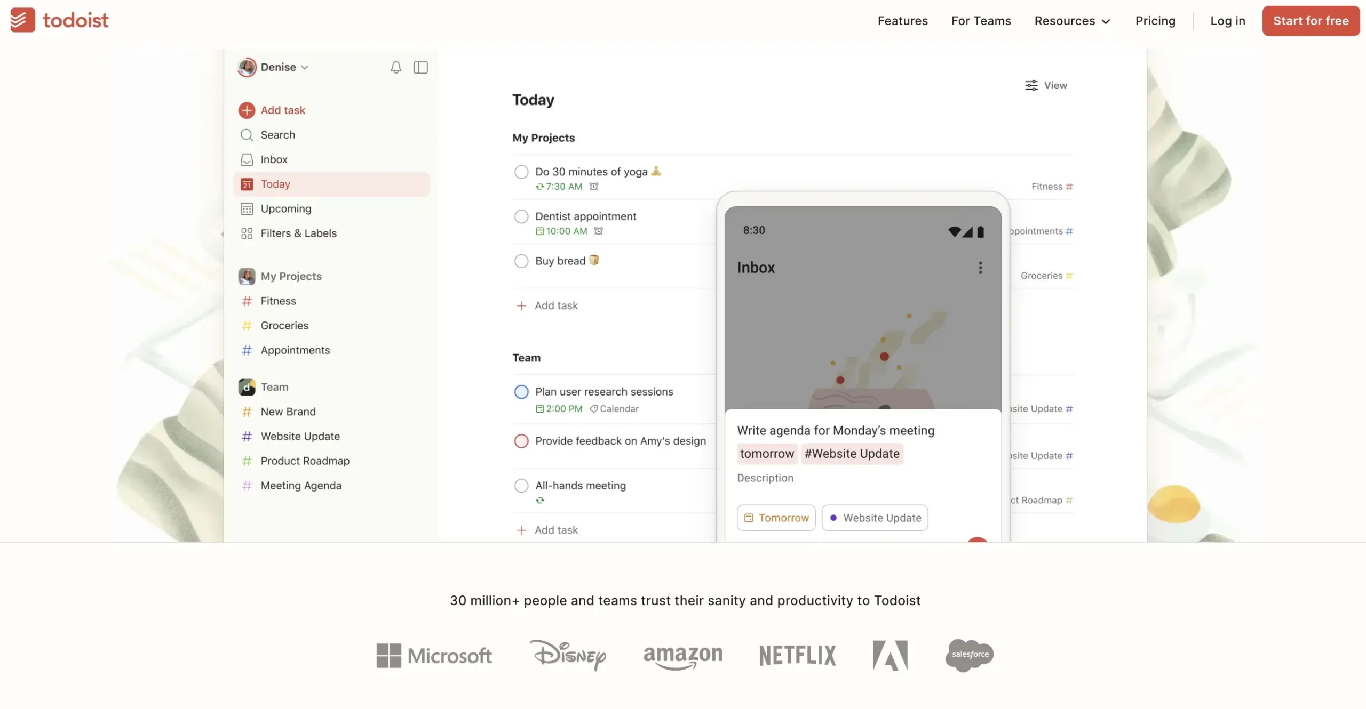Click the View button label
The image size is (1366, 709).
pos(1055,86)
